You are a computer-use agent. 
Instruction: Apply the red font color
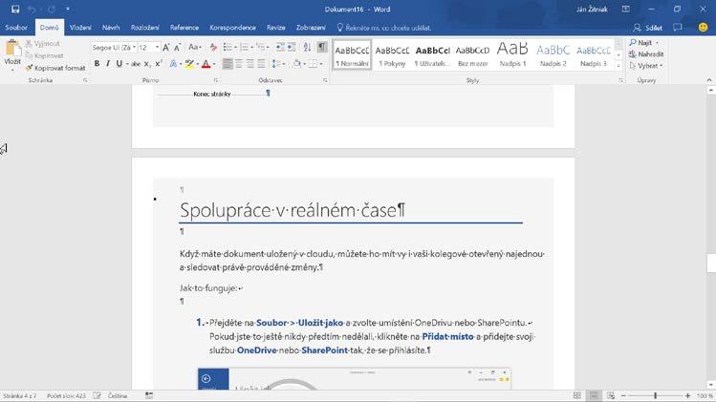click(206, 64)
